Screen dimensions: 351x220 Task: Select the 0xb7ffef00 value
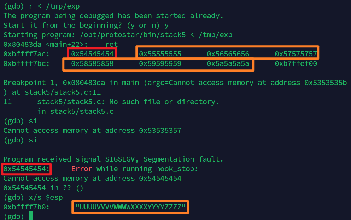[x=296, y=63]
